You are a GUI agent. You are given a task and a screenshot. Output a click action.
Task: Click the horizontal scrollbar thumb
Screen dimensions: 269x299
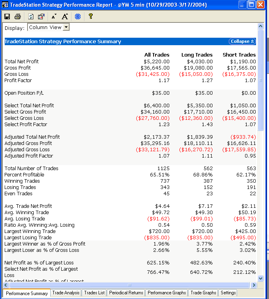coord(130,285)
